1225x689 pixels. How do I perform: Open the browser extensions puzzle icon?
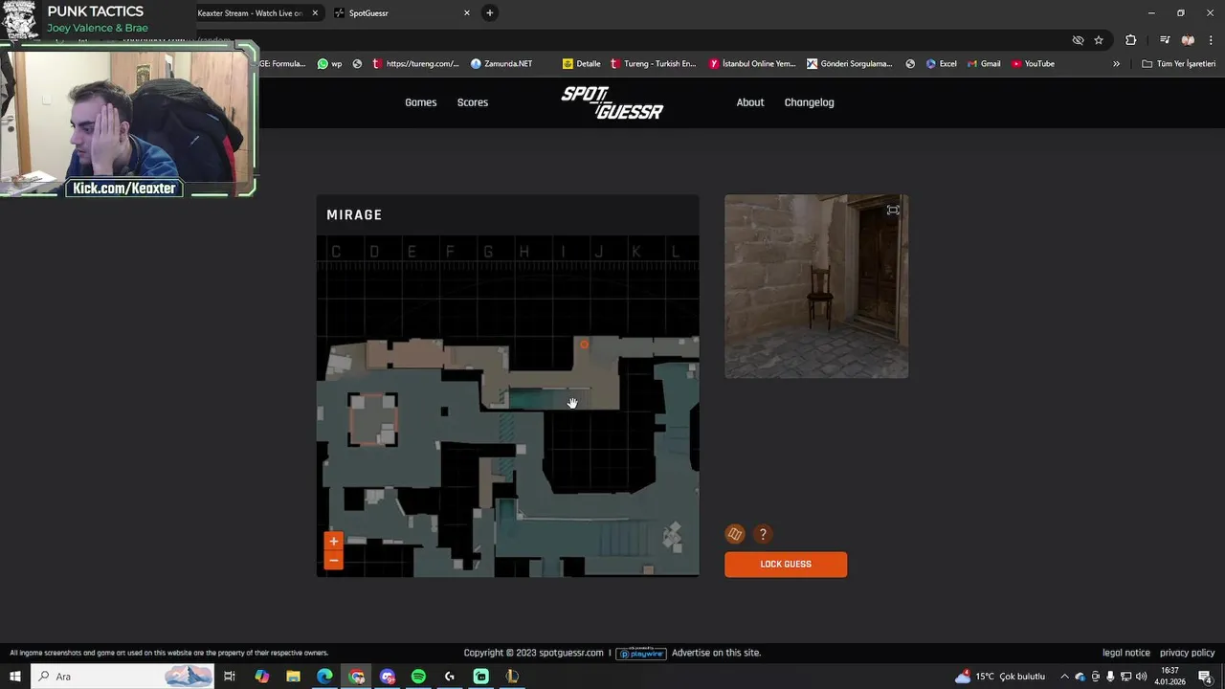1130,40
